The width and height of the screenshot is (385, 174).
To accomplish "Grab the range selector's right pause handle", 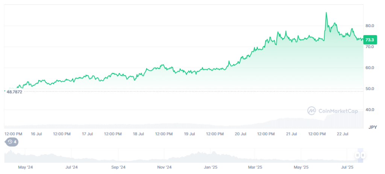I will [x=363, y=155].
